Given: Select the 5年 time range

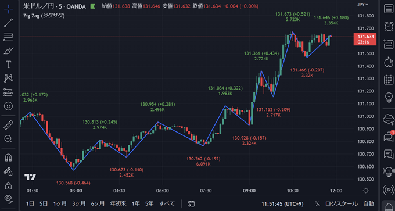Looking at the screenshot, I should pos(149,203).
